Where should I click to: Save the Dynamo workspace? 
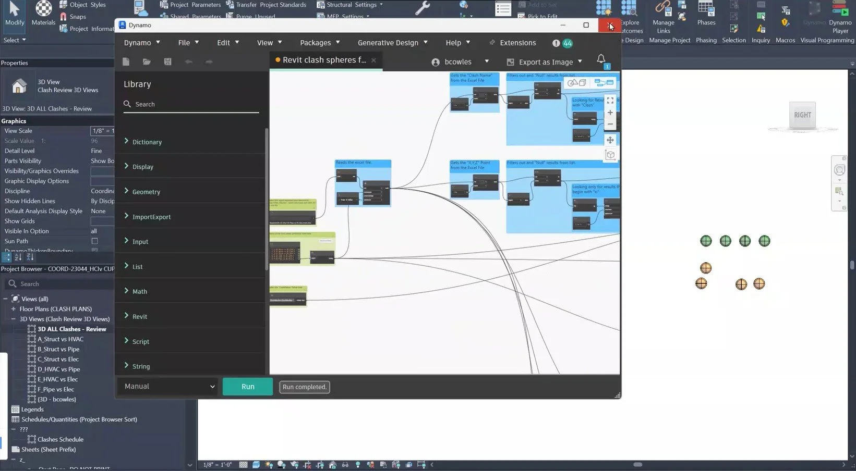click(167, 61)
